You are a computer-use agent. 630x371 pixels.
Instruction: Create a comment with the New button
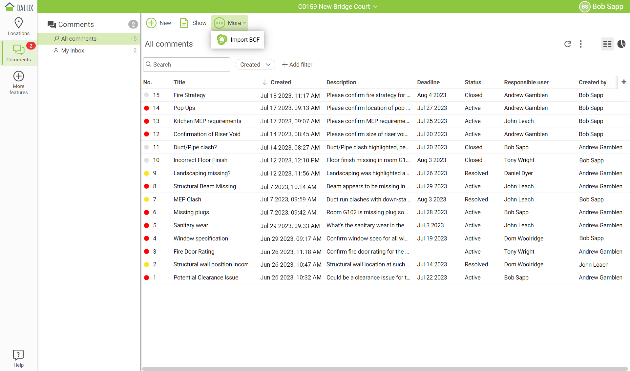(x=159, y=23)
